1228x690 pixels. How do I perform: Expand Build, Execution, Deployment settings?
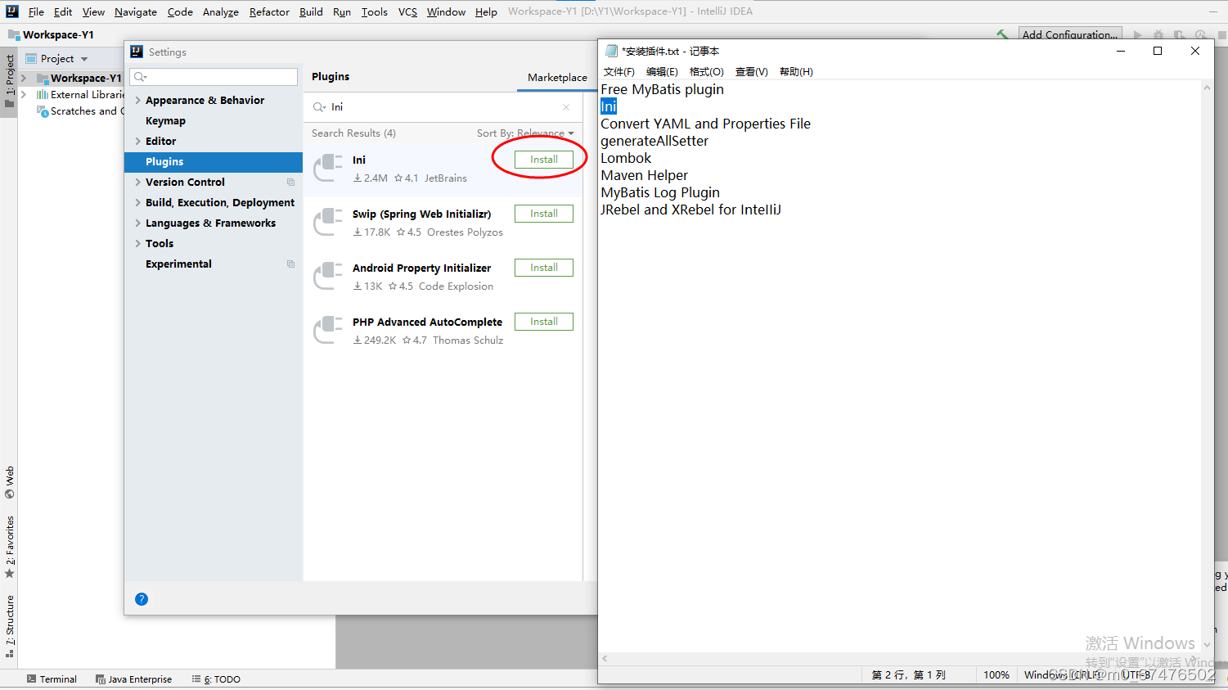click(x=137, y=203)
